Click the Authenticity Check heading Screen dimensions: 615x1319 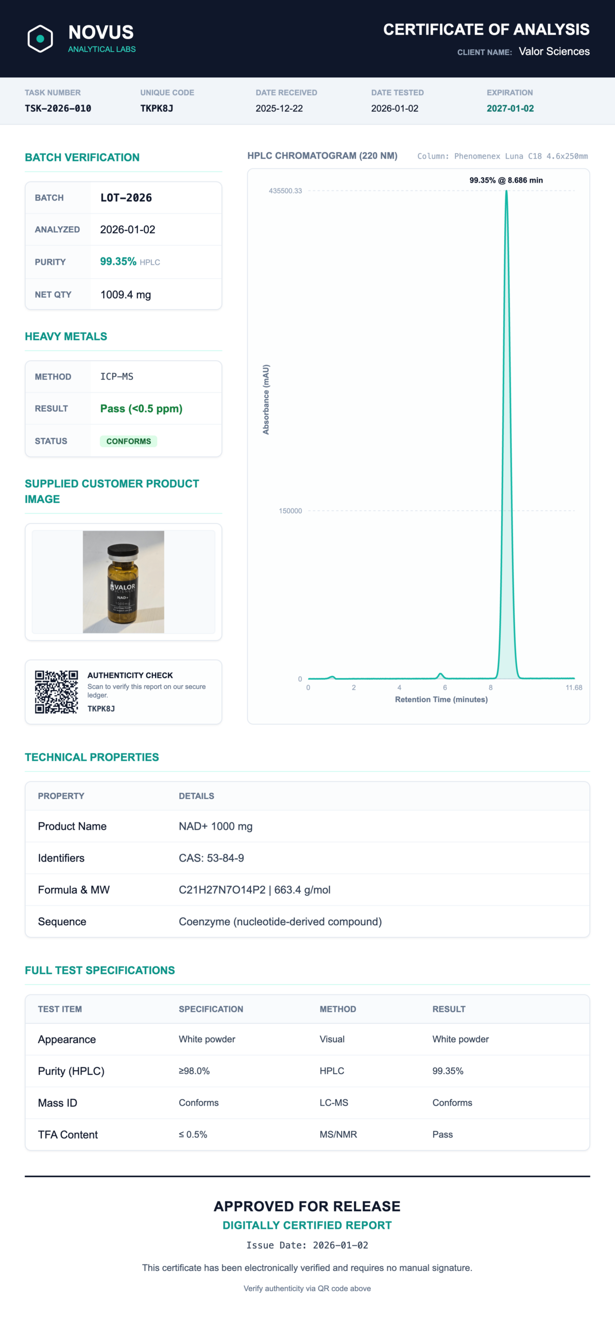coord(130,675)
